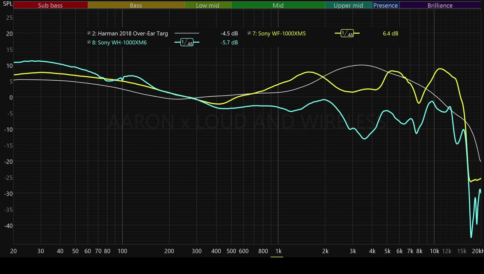Viewport: 484px width, 274px height.
Task: Click the '8: Sony WH-1000XM6' legend label
Action: coord(119,43)
